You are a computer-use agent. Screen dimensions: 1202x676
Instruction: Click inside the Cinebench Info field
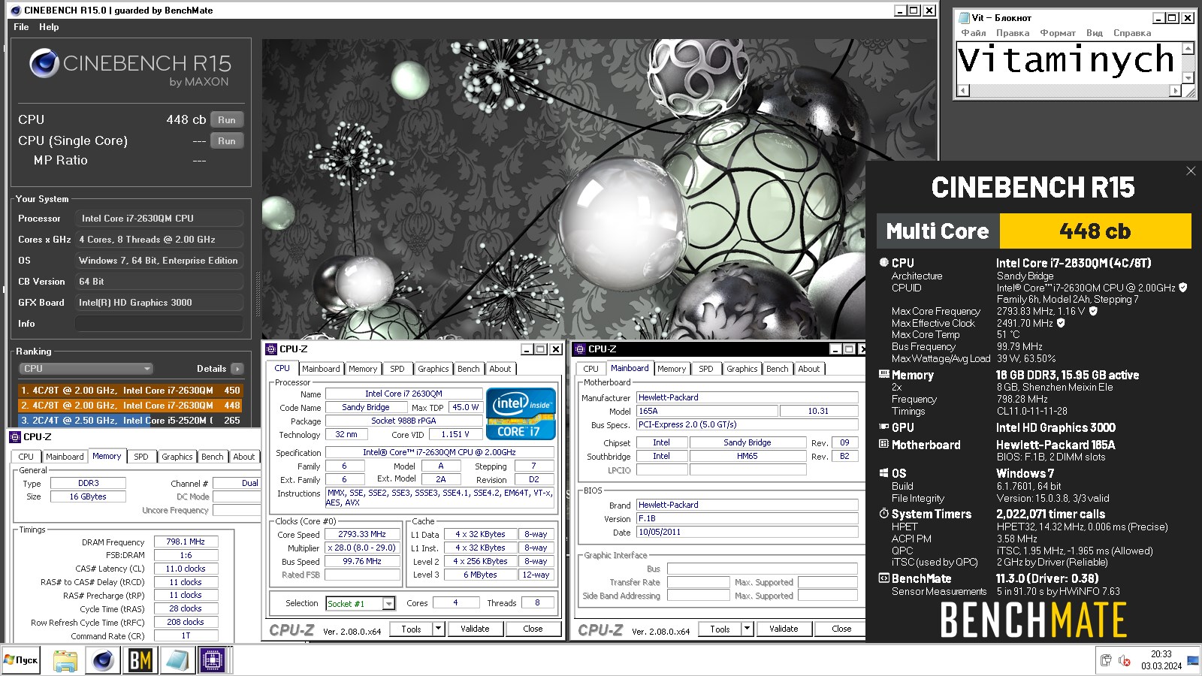pos(159,324)
